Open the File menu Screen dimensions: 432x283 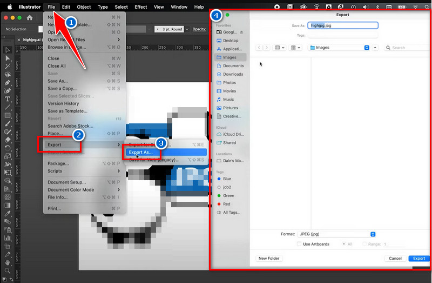pos(51,7)
